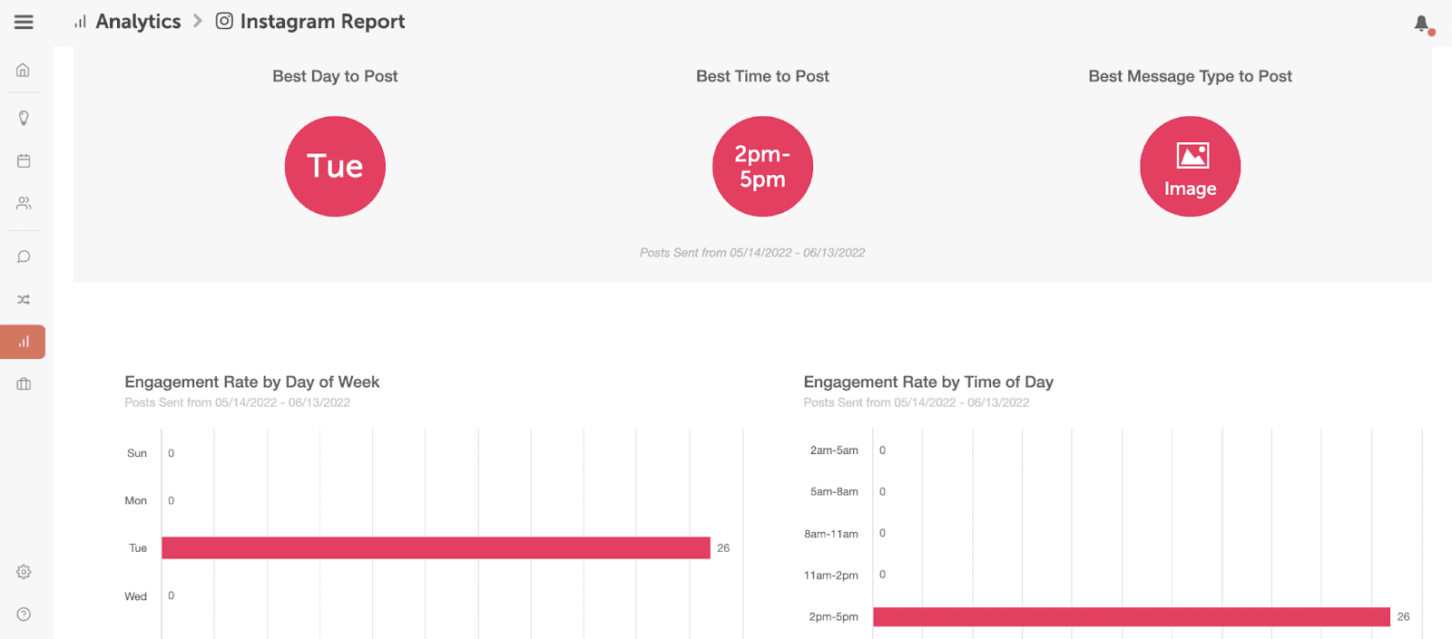Go to the home dashboard icon
1452x639 pixels.
[x=24, y=70]
